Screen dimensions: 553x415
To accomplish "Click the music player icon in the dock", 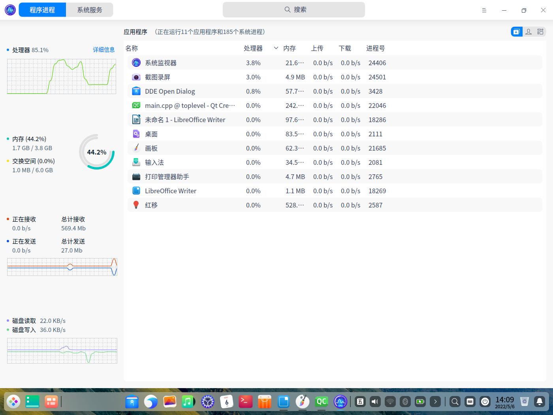I will (189, 402).
